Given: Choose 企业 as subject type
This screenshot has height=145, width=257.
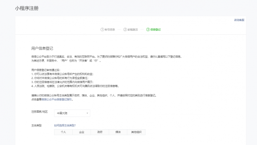Looking at the screenshot, I should [x=81, y=132].
